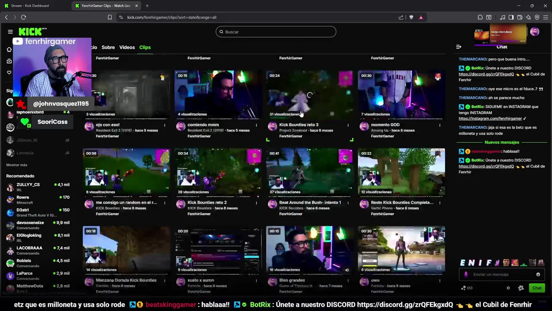This screenshot has width=552, height=311.
Task: Open options menu for Resto Kick Bounties clip
Action: click(x=440, y=203)
